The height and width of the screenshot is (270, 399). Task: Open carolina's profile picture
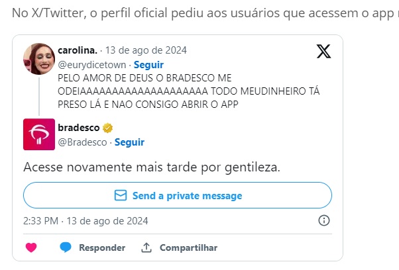pyautogui.click(x=39, y=59)
